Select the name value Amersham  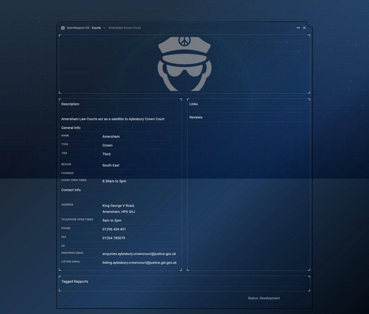(x=111, y=136)
